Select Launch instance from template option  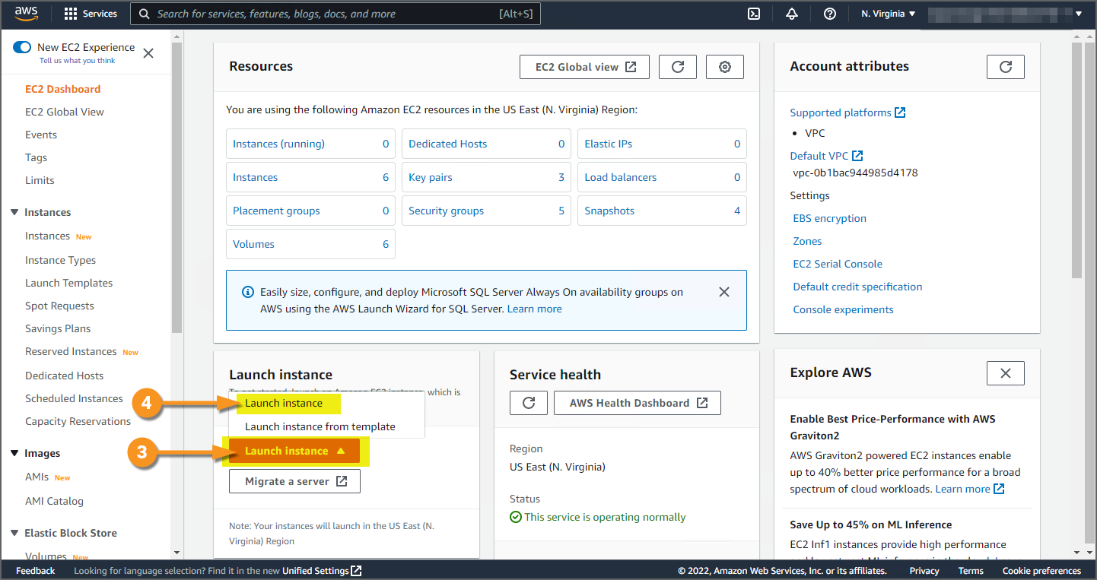click(x=320, y=426)
